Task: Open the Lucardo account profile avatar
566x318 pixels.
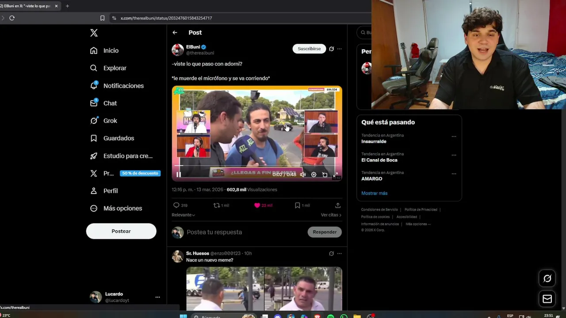Action: click(96, 297)
